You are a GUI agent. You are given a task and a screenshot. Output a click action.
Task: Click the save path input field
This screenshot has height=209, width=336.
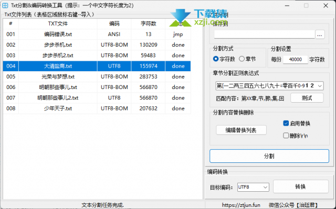pos(265,35)
